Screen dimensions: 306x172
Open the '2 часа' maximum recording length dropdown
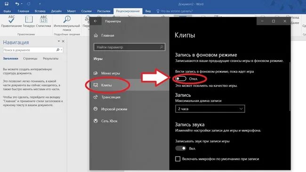pos(210,109)
